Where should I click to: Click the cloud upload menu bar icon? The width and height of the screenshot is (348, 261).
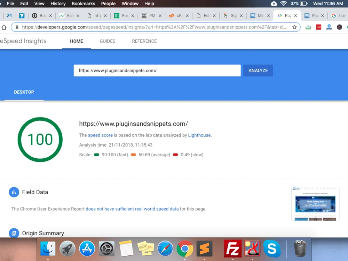point(274,3)
